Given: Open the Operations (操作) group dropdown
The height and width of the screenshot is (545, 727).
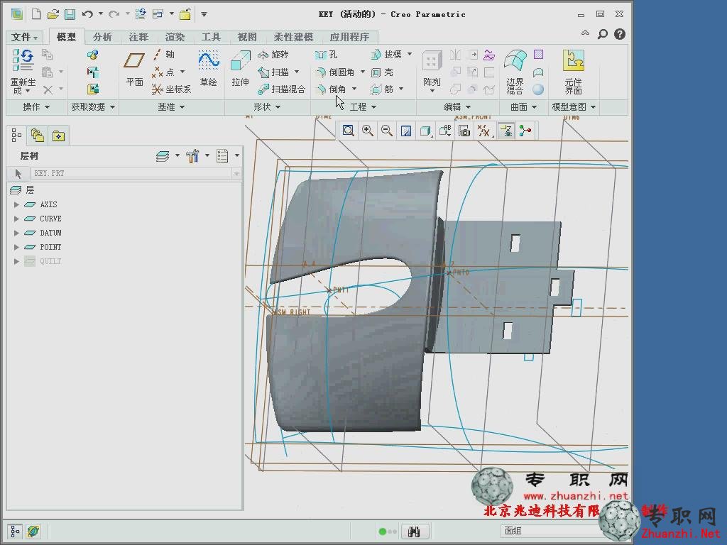Looking at the screenshot, I should click(x=36, y=107).
